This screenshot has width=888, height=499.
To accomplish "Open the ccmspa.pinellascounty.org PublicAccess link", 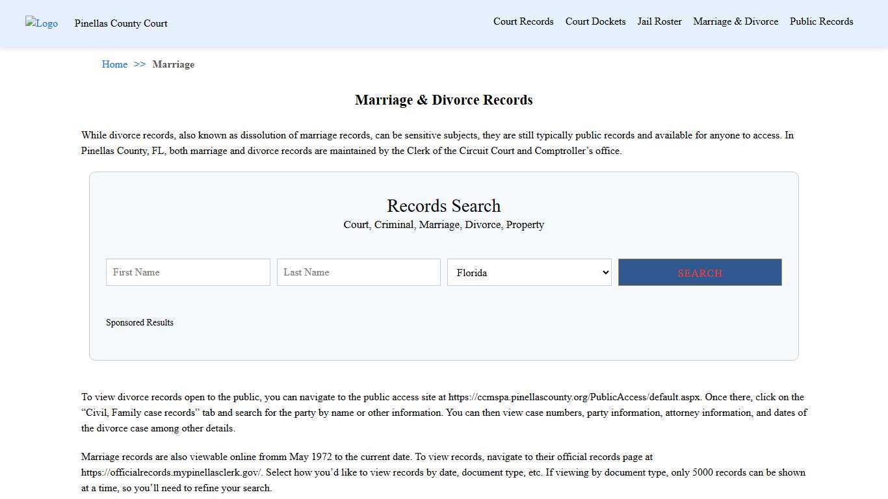I will click(572, 397).
